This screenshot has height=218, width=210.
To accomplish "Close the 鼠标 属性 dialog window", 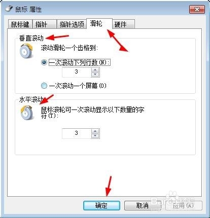I will click(197, 9).
